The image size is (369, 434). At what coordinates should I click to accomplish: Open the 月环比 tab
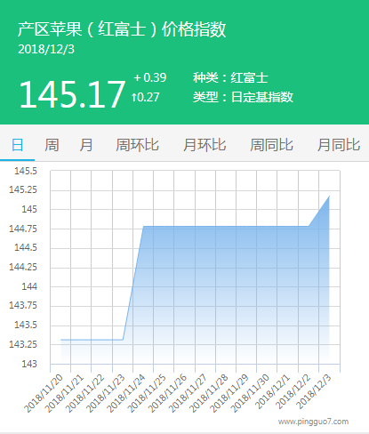(x=205, y=145)
